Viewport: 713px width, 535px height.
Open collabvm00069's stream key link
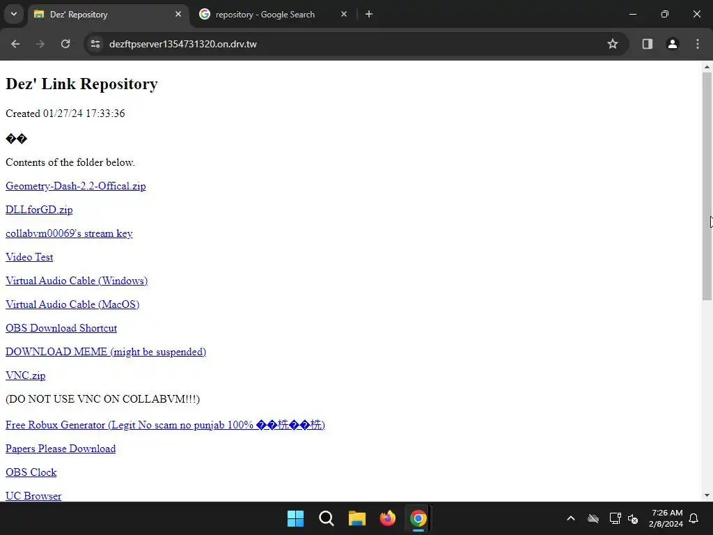[69, 233]
